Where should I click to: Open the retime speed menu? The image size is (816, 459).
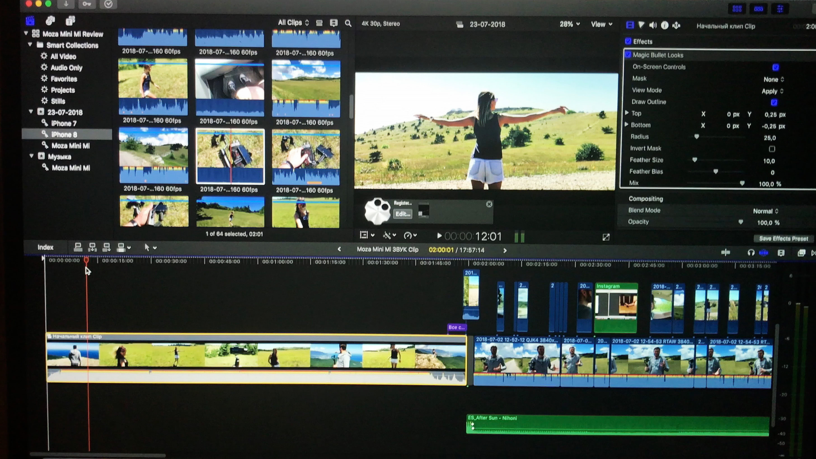pos(410,235)
